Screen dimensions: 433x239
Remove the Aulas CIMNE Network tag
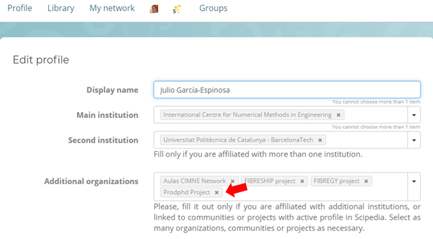click(x=233, y=181)
